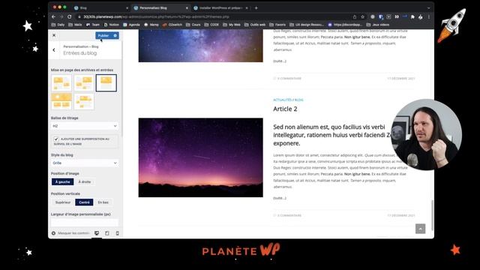Open the Agenda bookmark
The image size is (480, 270).
tap(132, 25)
